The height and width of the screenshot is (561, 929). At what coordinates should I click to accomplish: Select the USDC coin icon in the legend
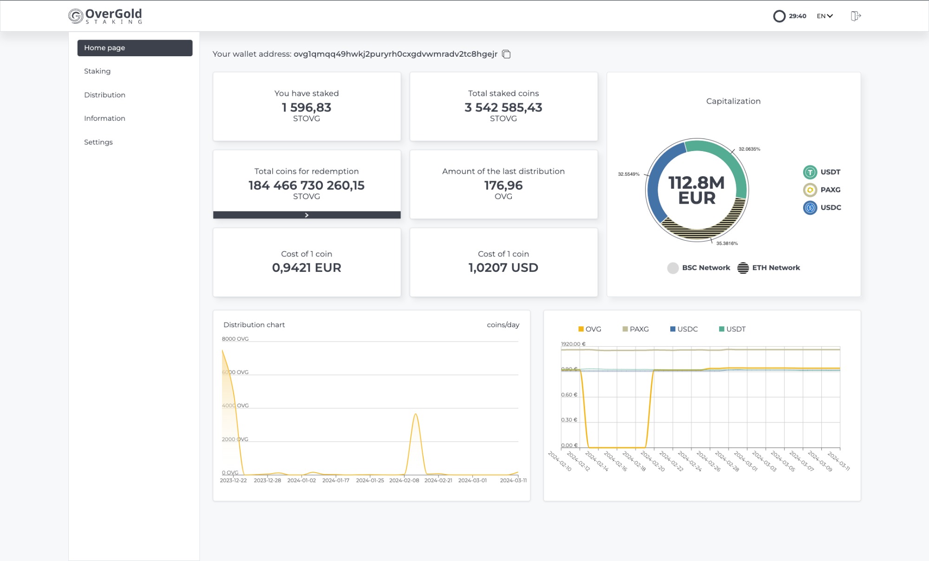click(x=810, y=207)
